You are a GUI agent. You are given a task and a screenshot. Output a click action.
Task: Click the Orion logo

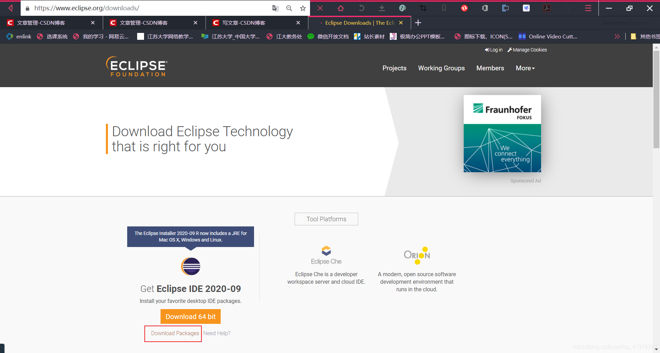[x=417, y=255]
